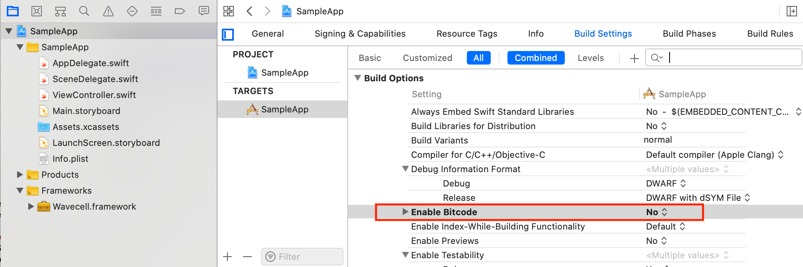Expand Wavecell.framework
This screenshot has height=267, width=803.
coord(31,206)
